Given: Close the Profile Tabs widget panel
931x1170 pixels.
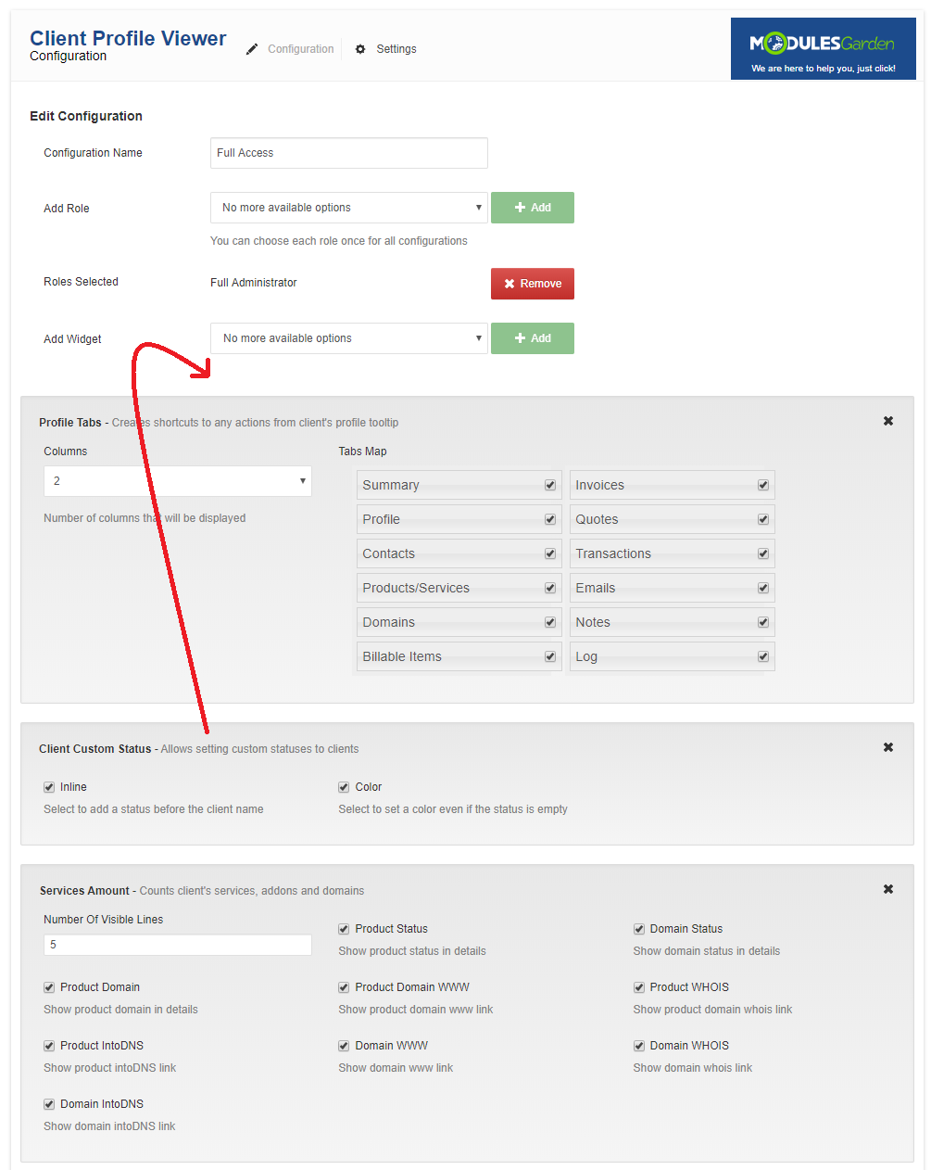Looking at the screenshot, I should [888, 421].
